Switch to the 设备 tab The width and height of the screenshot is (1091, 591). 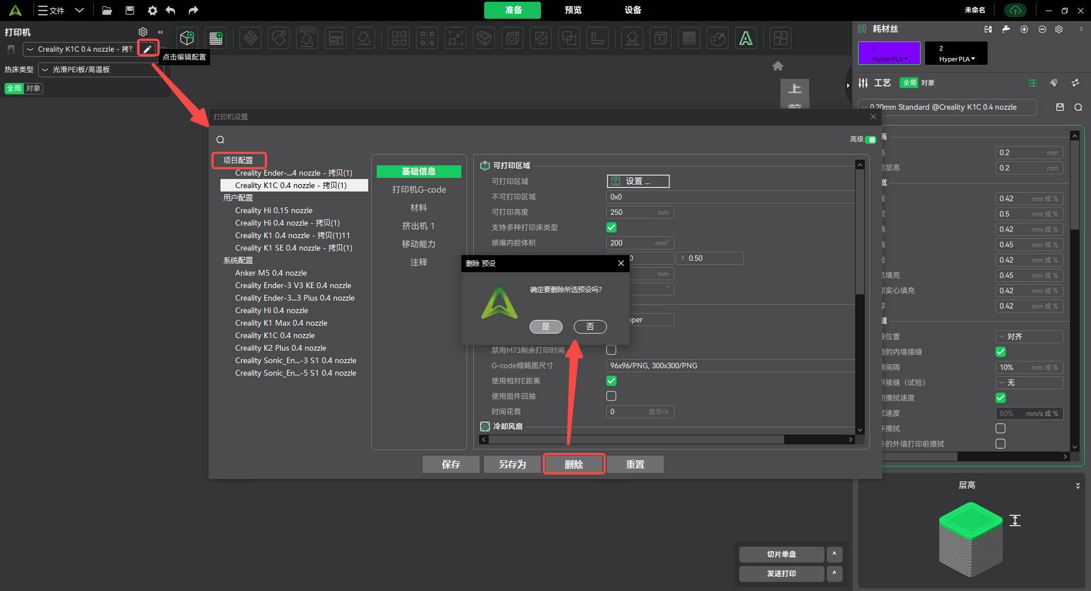click(x=632, y=10)
